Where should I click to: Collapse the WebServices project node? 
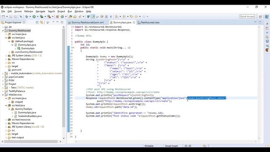(x=3, y=95)
